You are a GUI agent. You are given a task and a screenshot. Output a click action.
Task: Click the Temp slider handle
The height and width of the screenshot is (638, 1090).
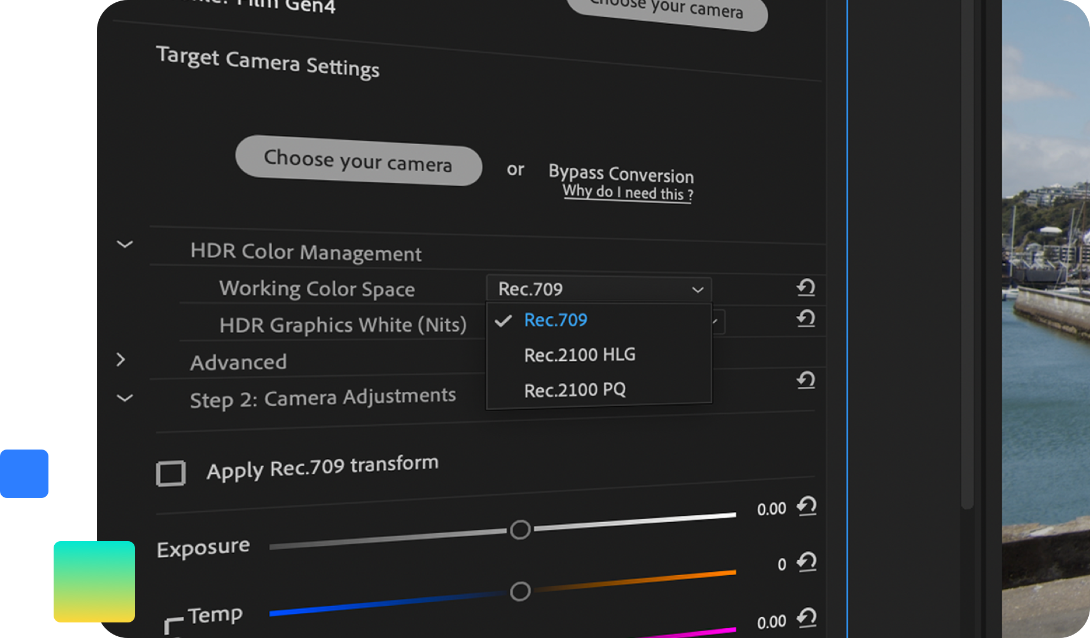(x=520, y=591)
